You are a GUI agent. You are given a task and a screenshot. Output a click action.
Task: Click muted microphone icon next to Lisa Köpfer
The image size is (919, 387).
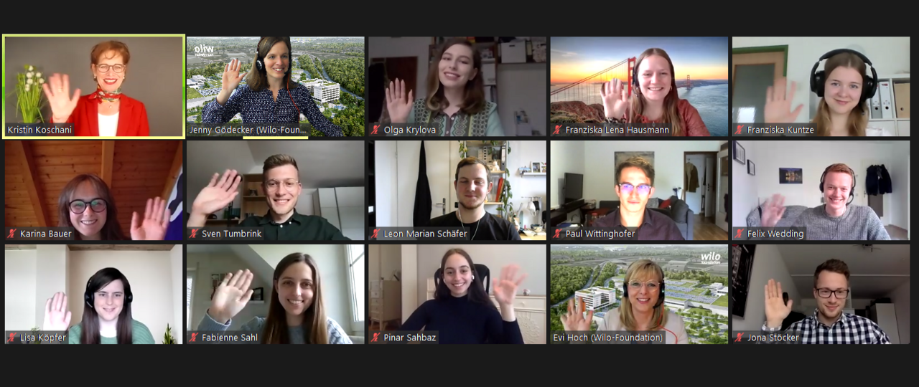pos(11,338)
